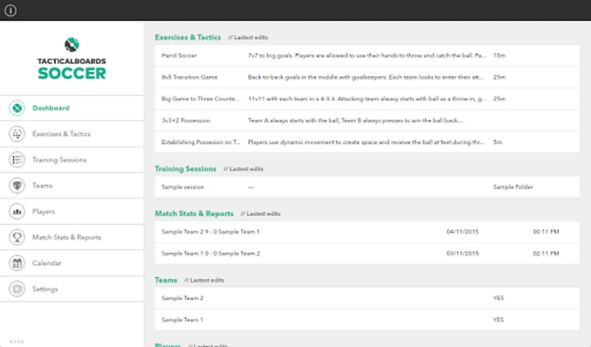This screenshot has width=591, height=347.
Task: Click Hand Soccer description text
Action: pos(367,56)
